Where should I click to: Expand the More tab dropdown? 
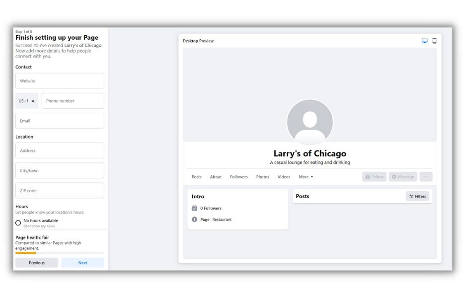pos(306,177)
